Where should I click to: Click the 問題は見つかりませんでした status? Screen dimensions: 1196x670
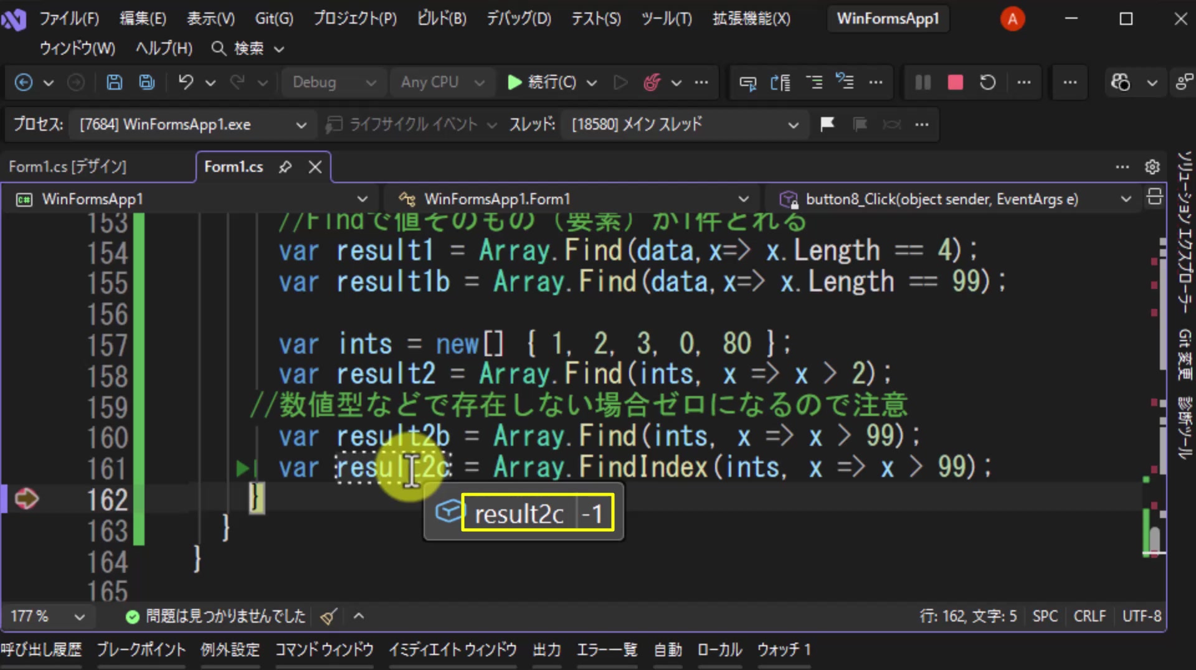click(216, 616)
